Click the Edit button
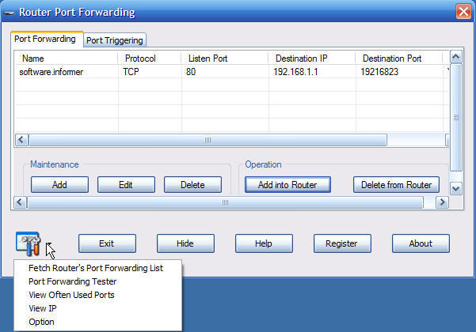 click(x=126, y=185)
